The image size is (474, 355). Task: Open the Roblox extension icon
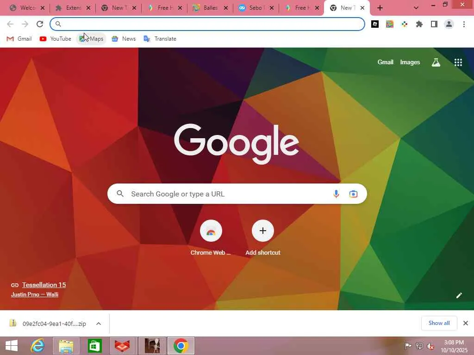pos(375,24)
